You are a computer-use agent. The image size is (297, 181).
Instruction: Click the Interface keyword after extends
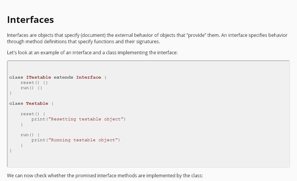pyautogui.click(x=88, y=77)
